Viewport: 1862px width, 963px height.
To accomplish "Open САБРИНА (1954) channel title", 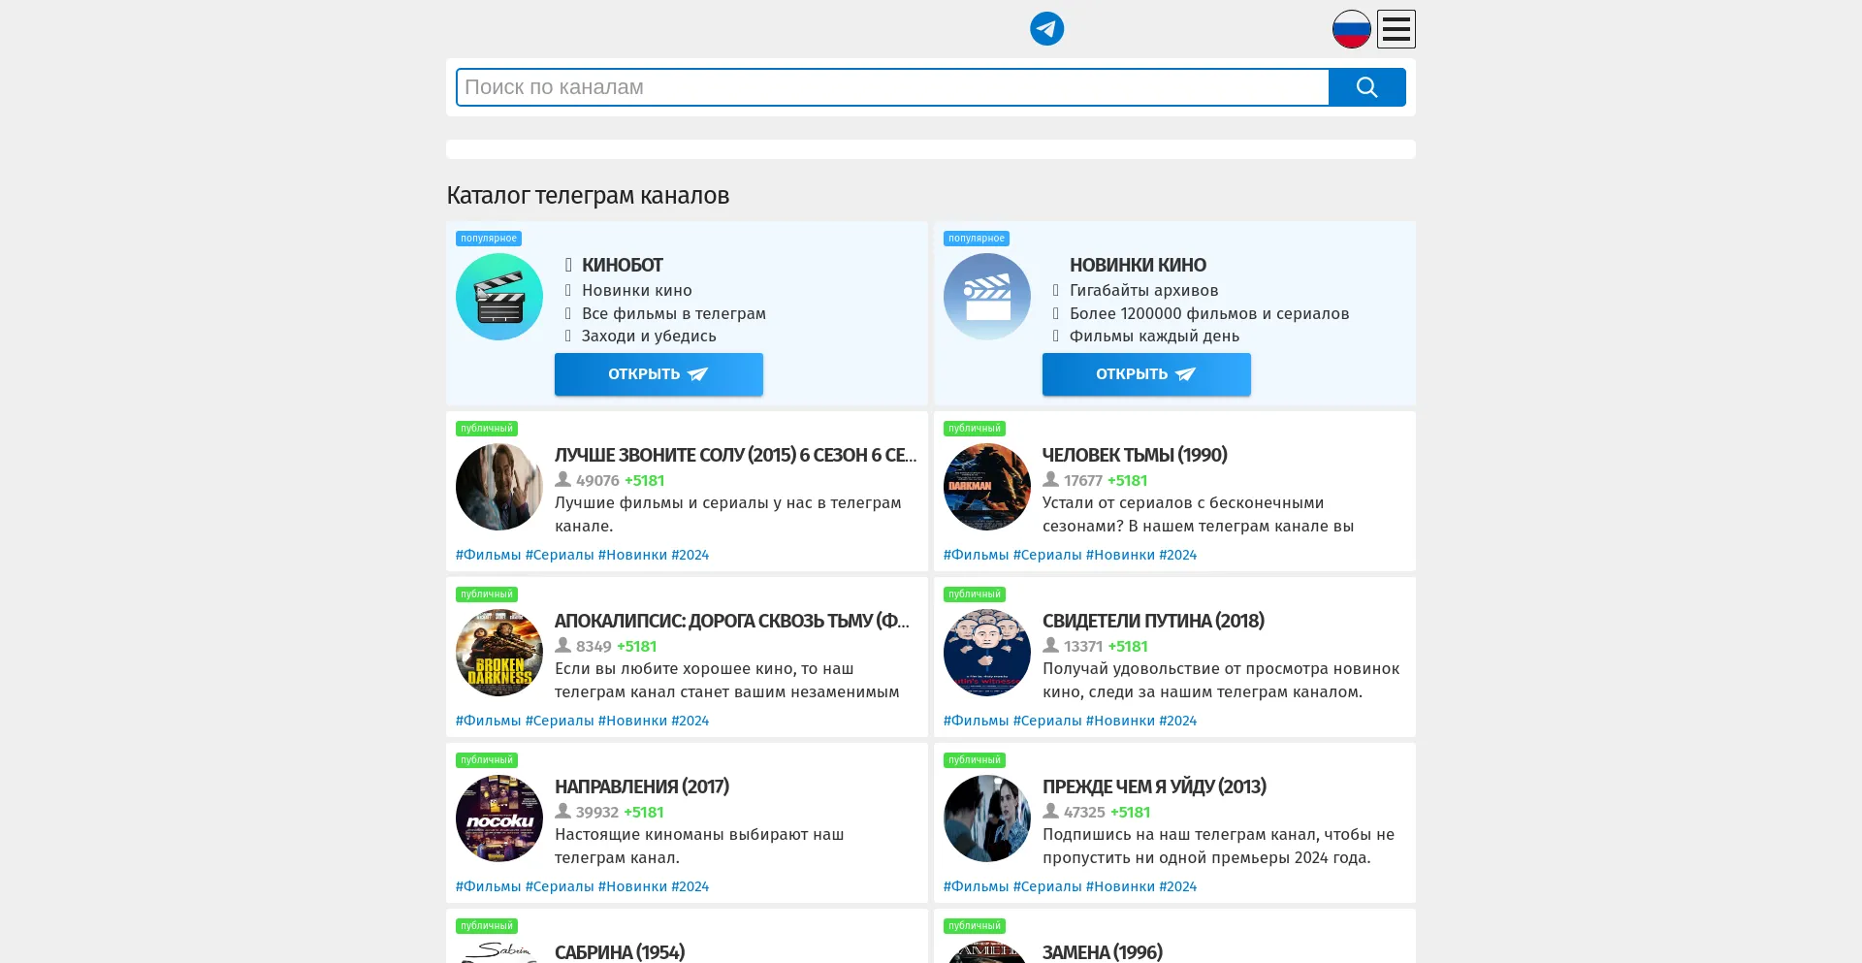I will point(620,952).
